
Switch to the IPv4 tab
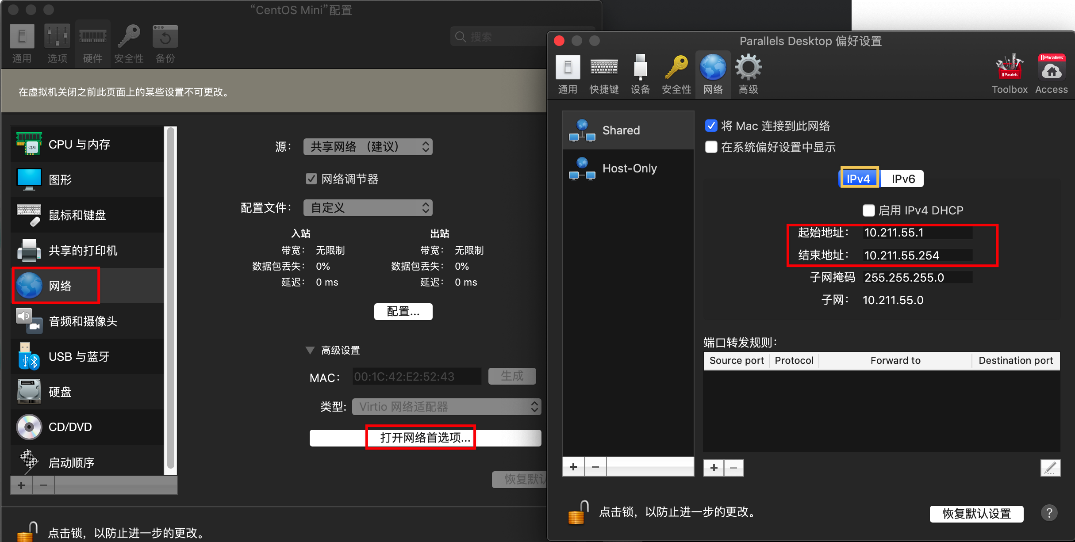[x=859, y=179]
